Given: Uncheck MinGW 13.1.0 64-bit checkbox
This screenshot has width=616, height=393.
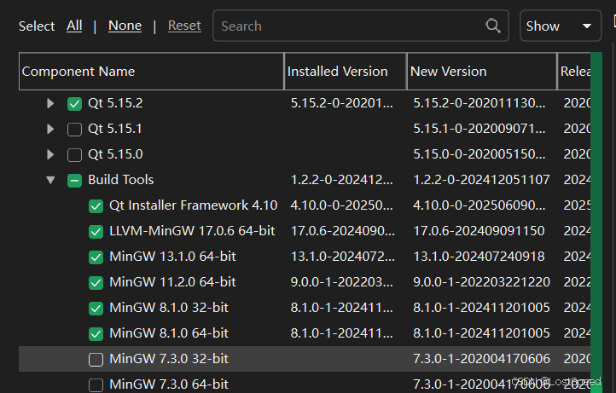Looking at the screenshot, I should point(96,257).
